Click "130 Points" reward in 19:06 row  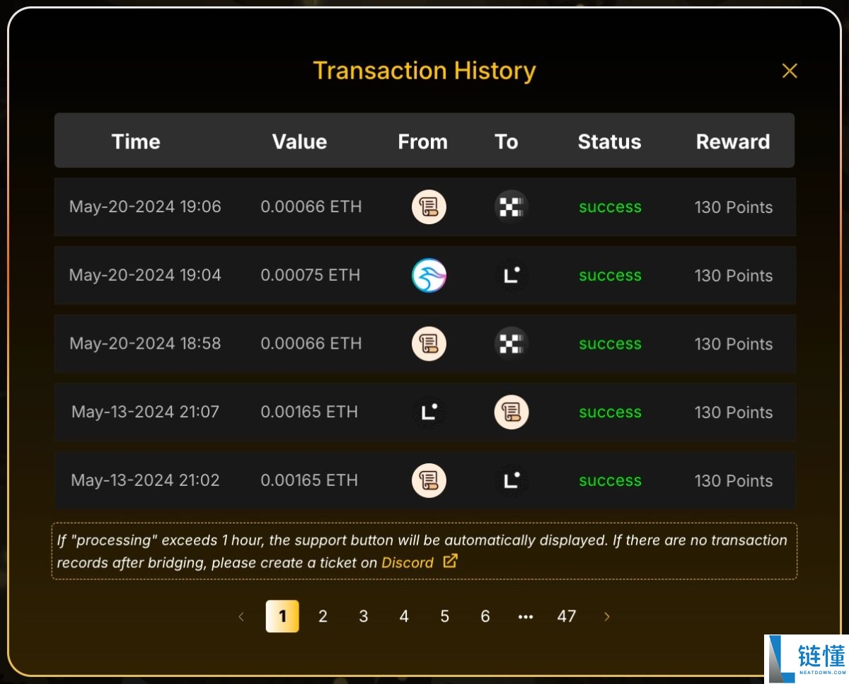pyautogui.click(x=734, y=207)
